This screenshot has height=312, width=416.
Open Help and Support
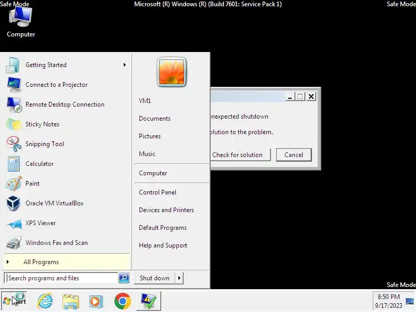(163, 245)
